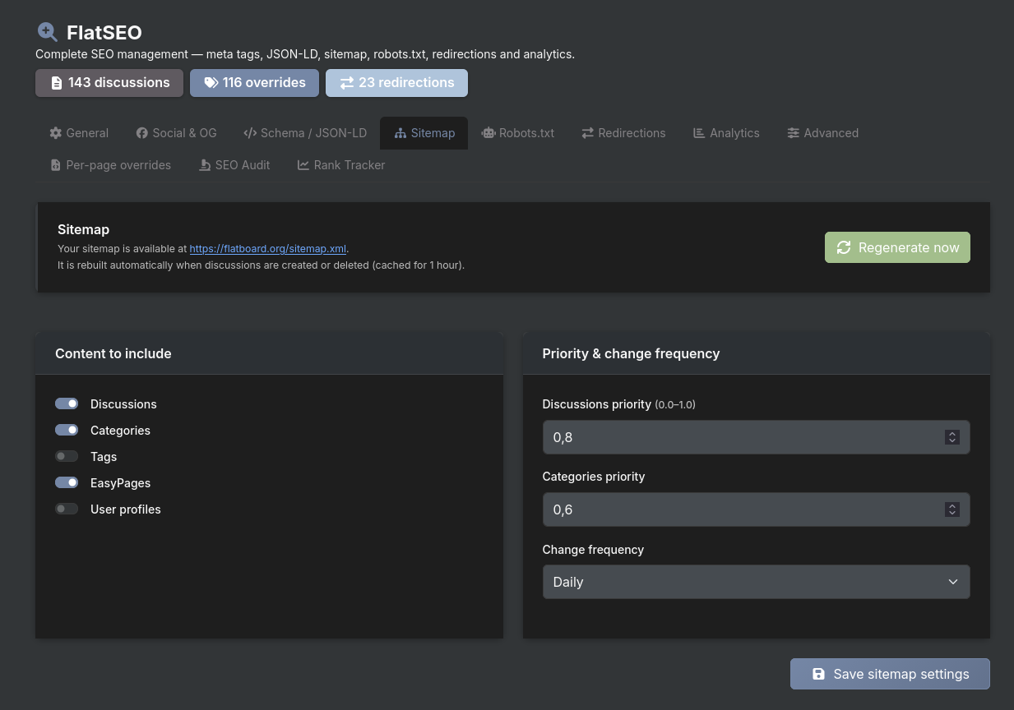The image size is (1014, 710).
Task: Click the microscope icon for SEO Audit
Action: 205,165
